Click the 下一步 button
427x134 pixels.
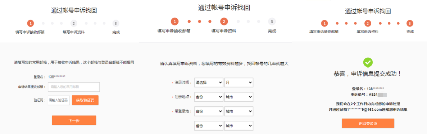click(x=74, y=120)
